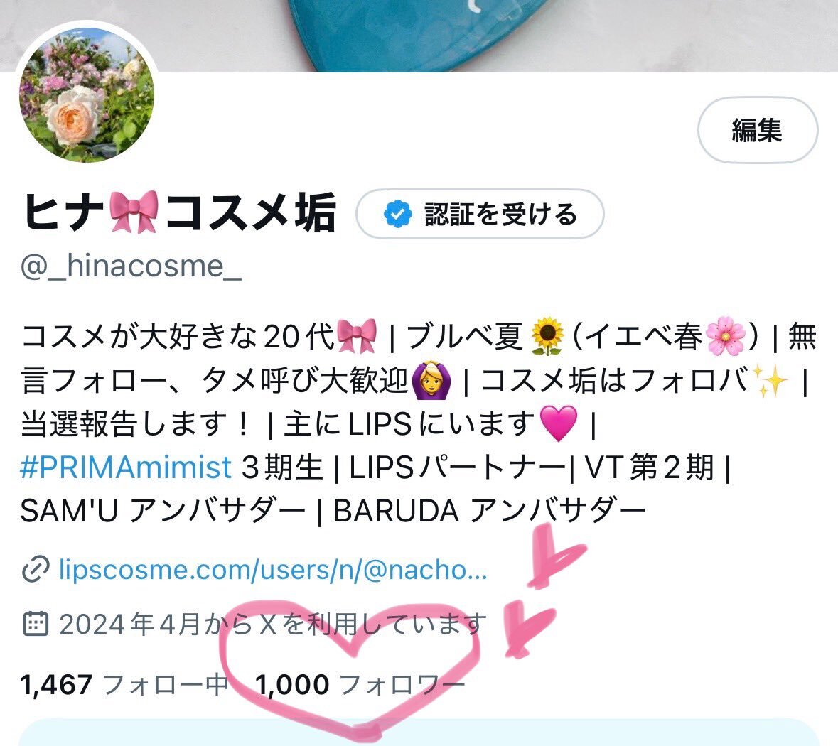Open the lipscosme.com profile link

coord(273,569)
